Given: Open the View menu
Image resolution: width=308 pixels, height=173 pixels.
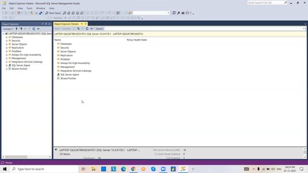Looking at the screenshot, I should pos(20,8).
